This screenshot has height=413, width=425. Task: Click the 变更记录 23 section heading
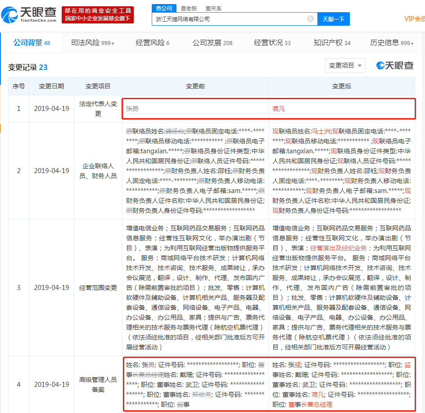click(27, 67)
